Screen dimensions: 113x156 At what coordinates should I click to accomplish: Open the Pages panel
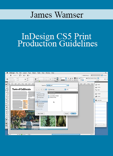[98, 85]
